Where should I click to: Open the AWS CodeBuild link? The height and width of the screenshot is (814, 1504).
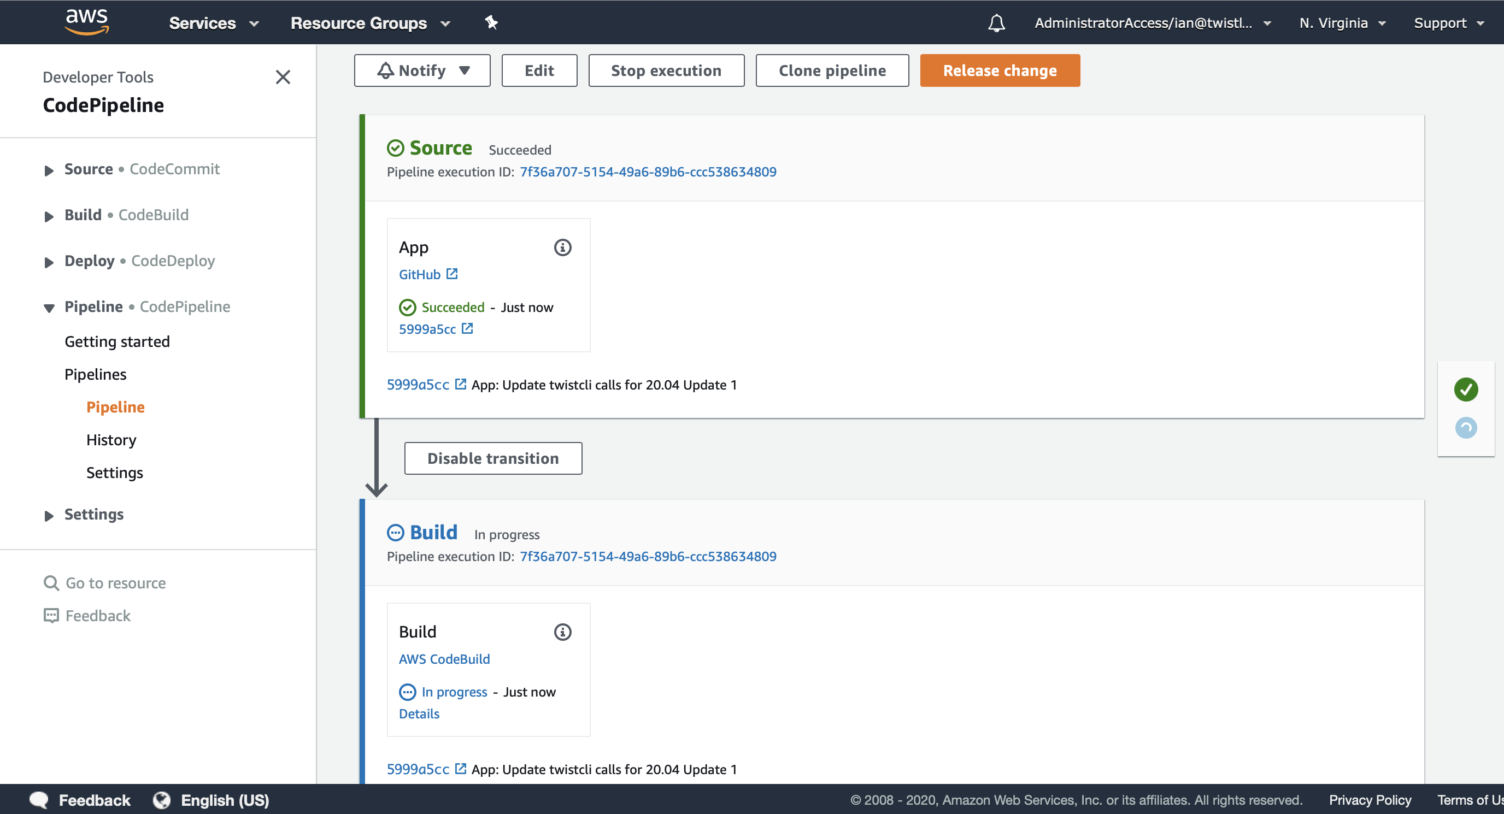point(444,659)
